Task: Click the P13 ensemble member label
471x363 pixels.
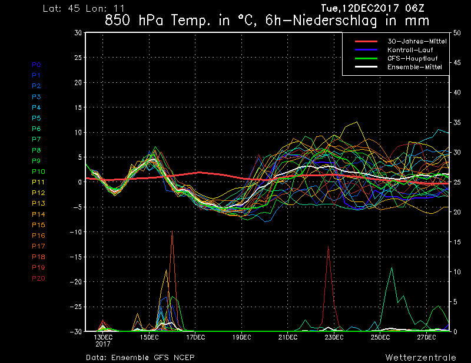Action: pyautogui.click(x=38, y=204)
